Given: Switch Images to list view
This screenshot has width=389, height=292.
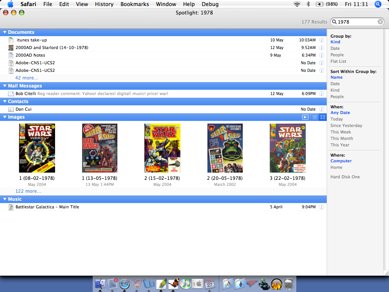Looking at the screenshot, I should click(x=315, y=117).
